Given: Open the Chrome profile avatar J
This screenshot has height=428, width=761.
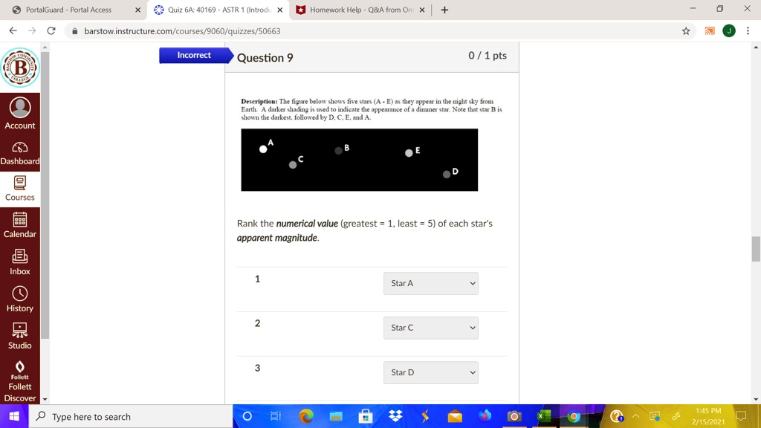Looking at the screenshot, I should pyautogui.click(x=729, y=31).
